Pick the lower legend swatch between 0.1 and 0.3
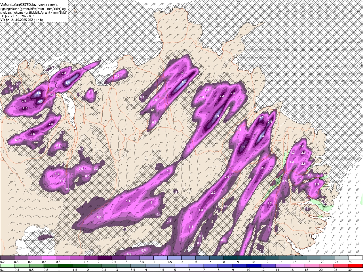The image size is (363, 272). tap(8, 266)
